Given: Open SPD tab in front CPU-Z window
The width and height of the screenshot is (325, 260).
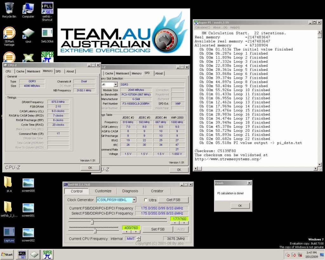Looking at the screenshot, I should coord(58,71).
